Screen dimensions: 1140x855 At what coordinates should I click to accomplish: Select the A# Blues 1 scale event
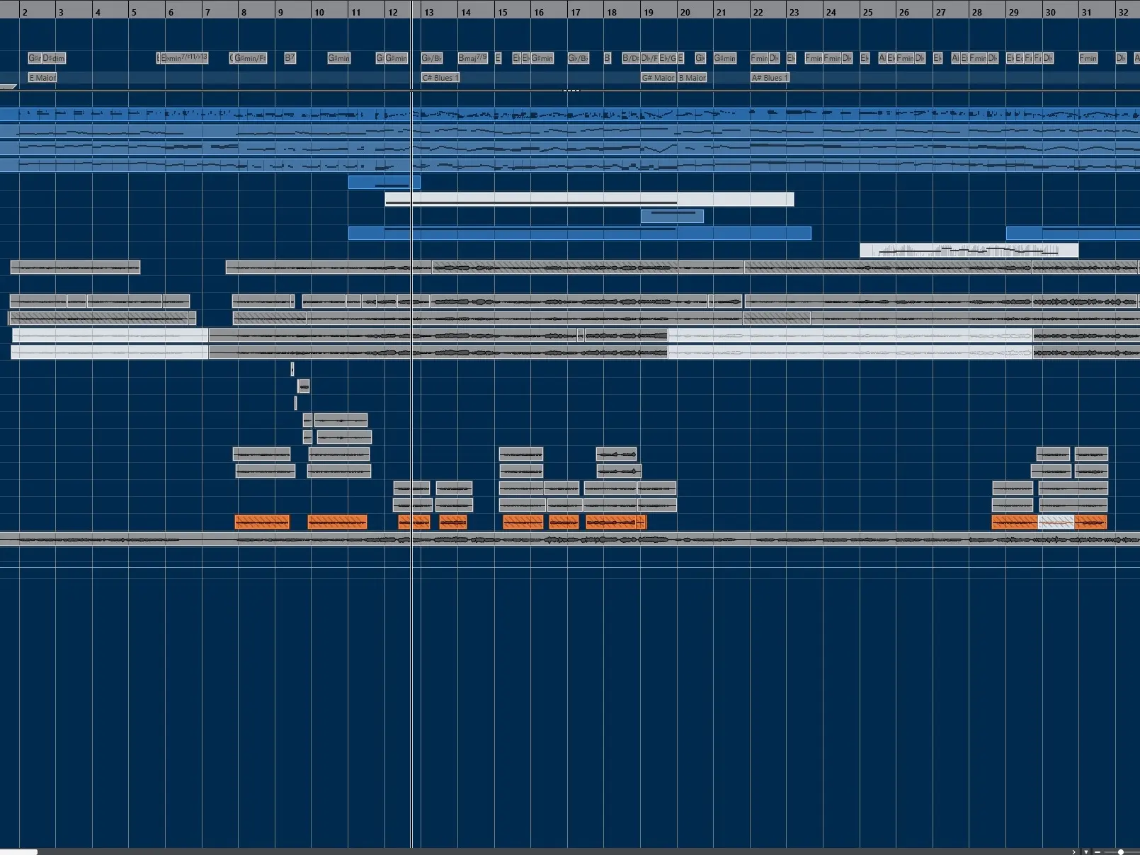pyautogui.click(x=770, y=78)
